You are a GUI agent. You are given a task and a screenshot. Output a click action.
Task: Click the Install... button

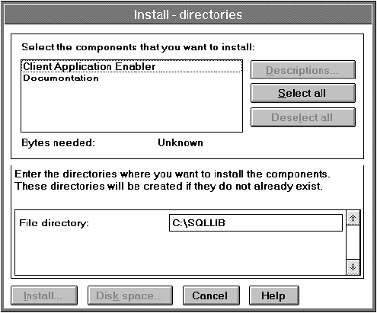click(44, 295)
